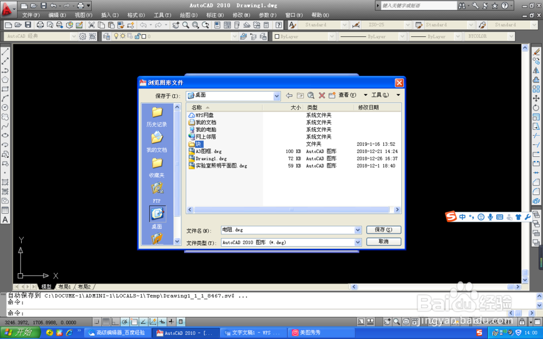Open 查看(V) menu in dialog
This screenshot has height=339, width=543.
coord(348,95)
